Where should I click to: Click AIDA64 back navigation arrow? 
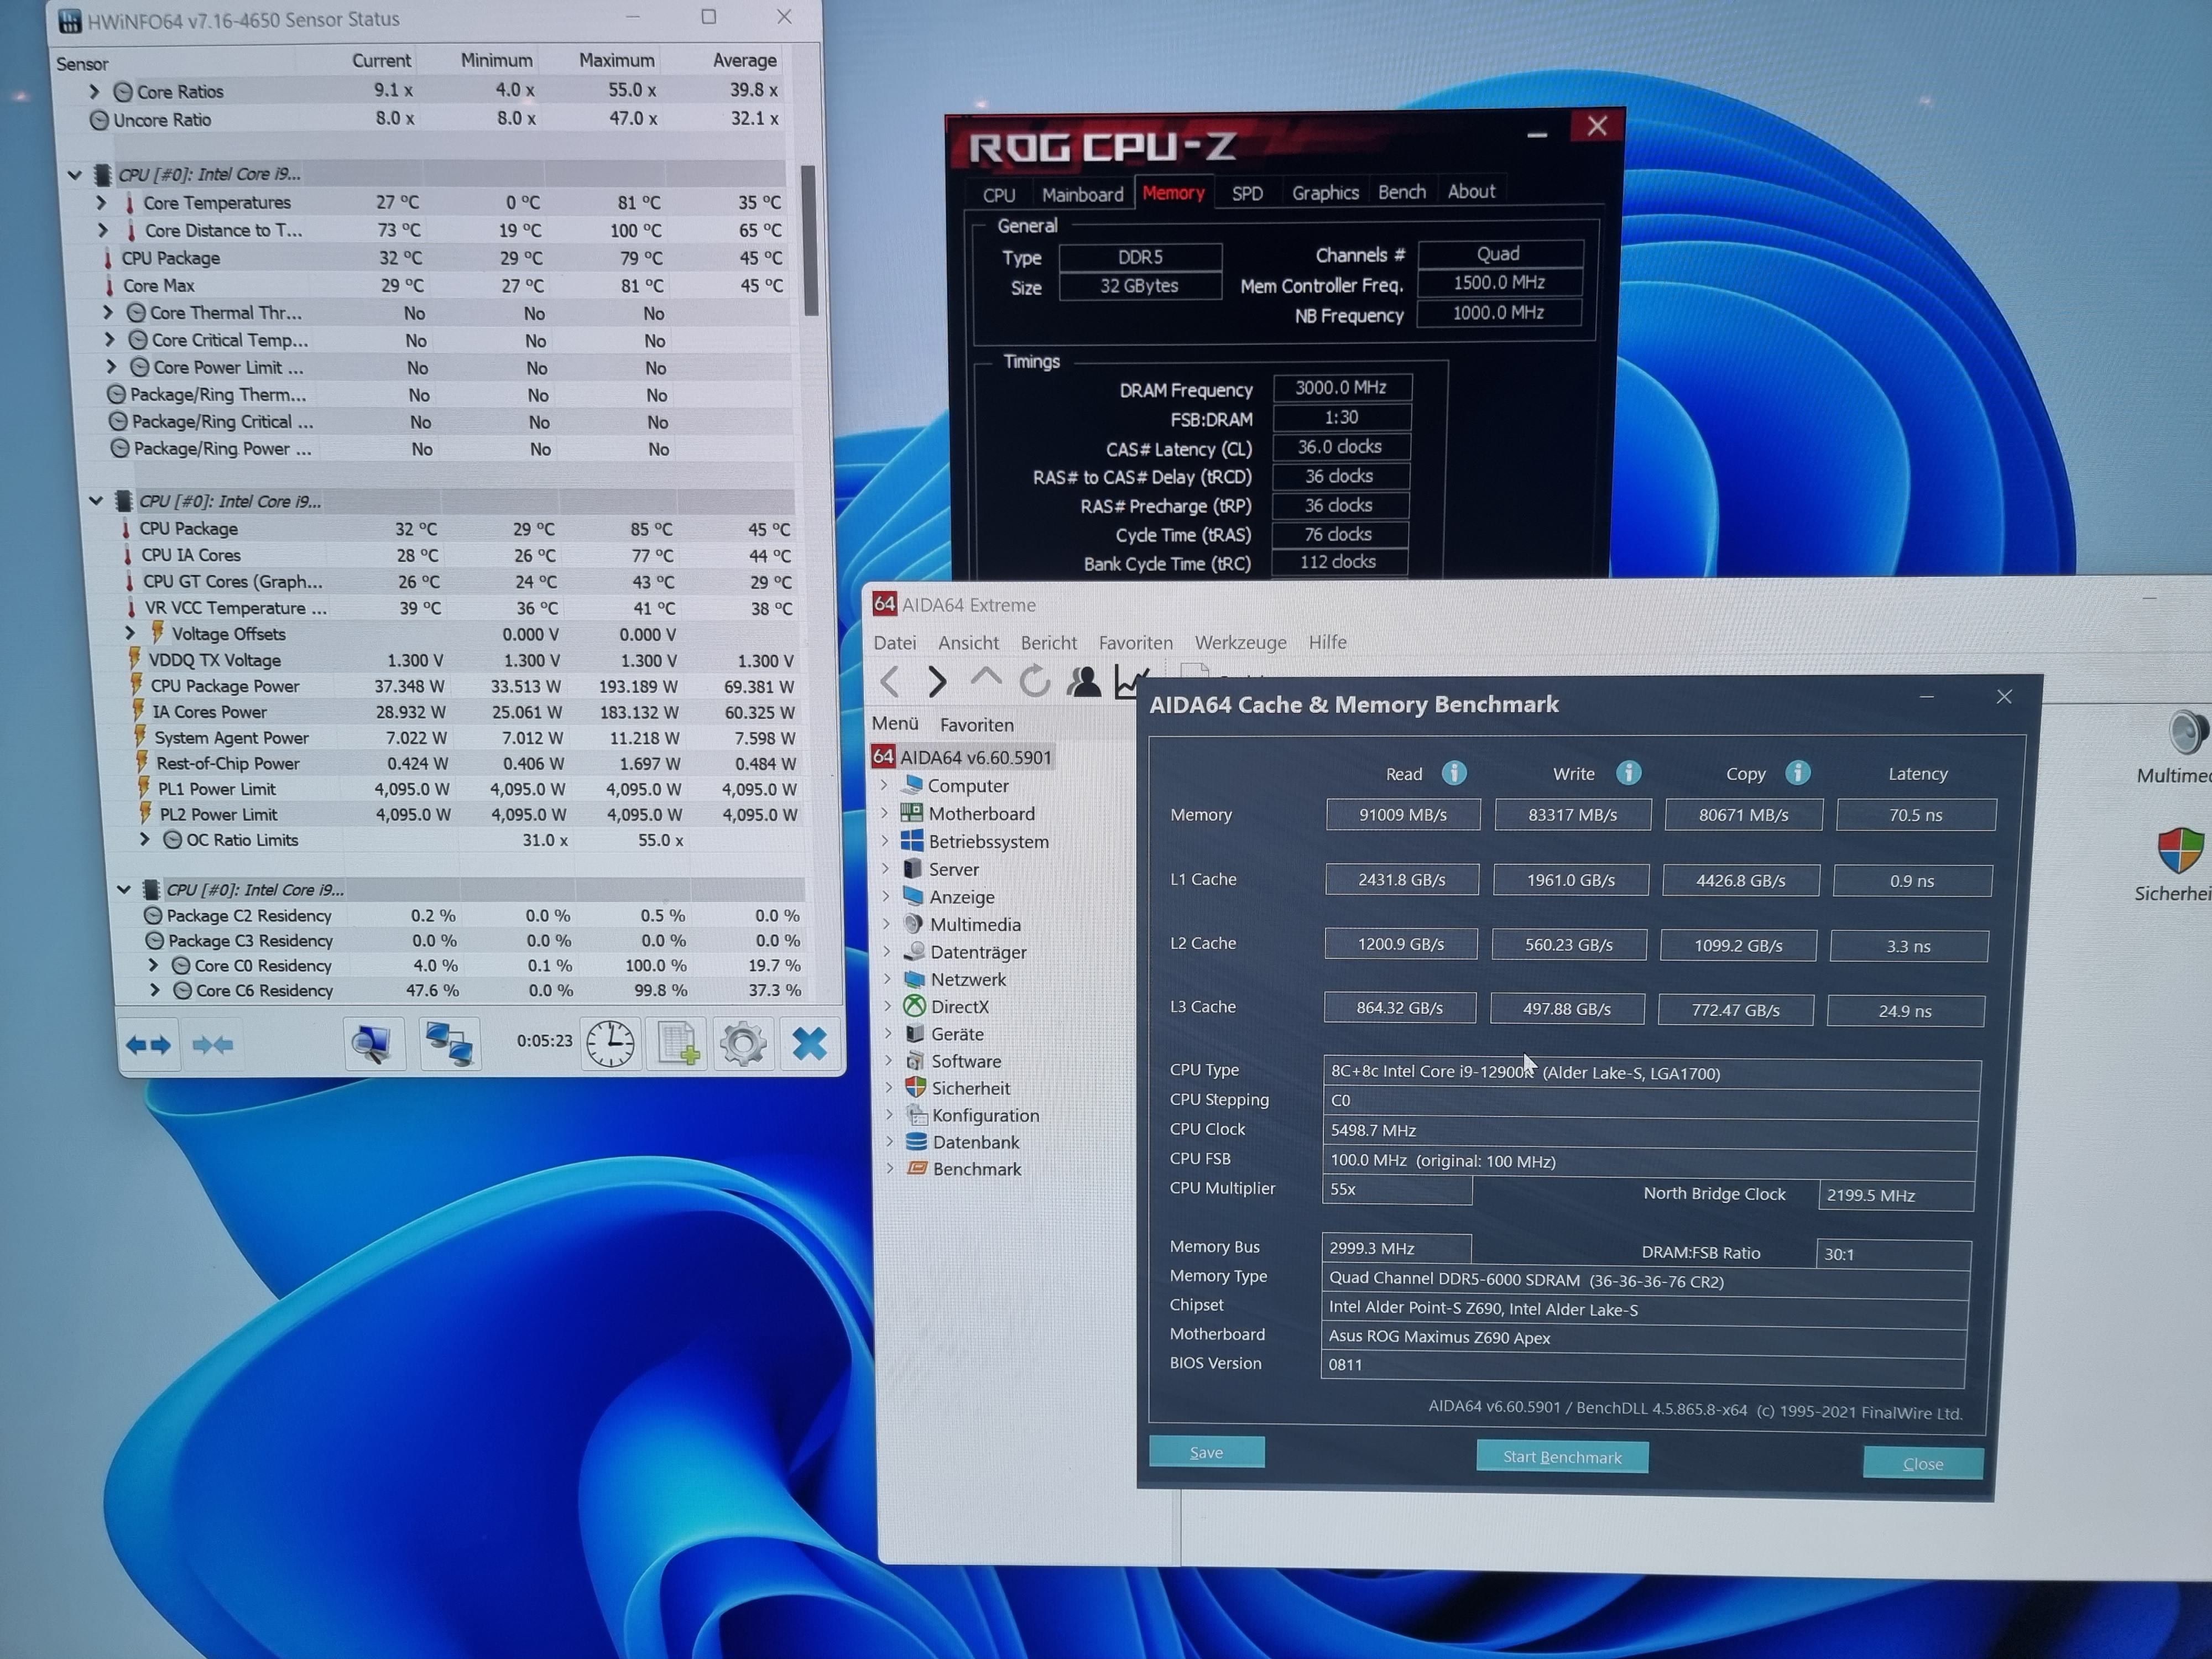pos(890,682)
